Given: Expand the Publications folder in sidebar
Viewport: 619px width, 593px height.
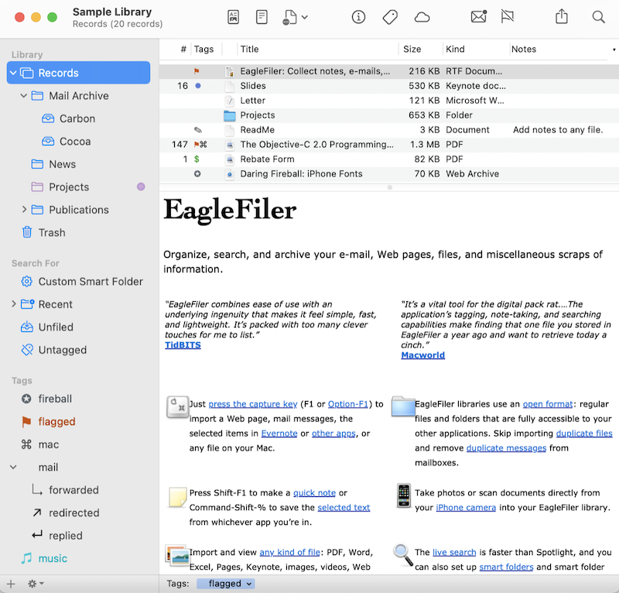Looking at the screenshot, I should tap(24, 210).
